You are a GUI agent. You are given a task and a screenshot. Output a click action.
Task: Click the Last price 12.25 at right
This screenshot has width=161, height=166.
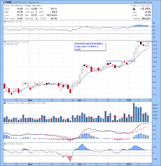(148, 15)
